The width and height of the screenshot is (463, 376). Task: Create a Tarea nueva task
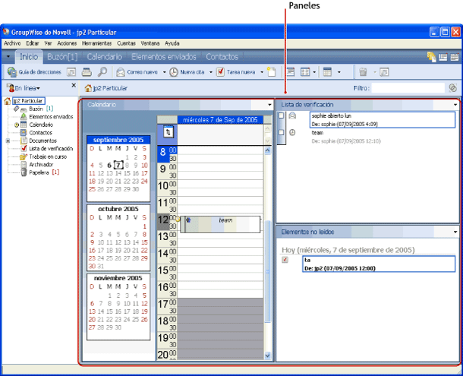235,72
